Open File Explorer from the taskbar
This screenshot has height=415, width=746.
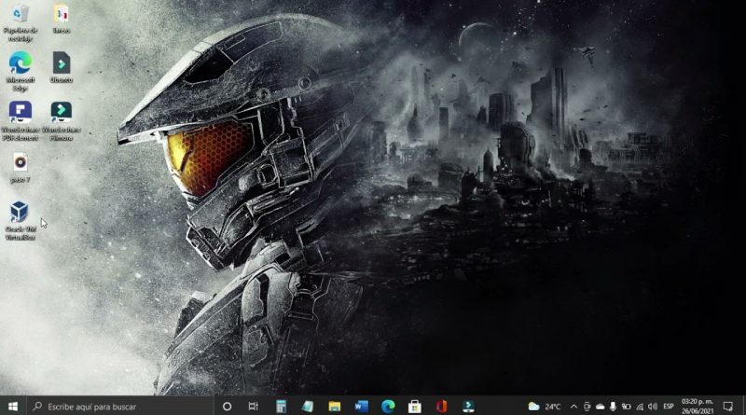click(335, 406)
